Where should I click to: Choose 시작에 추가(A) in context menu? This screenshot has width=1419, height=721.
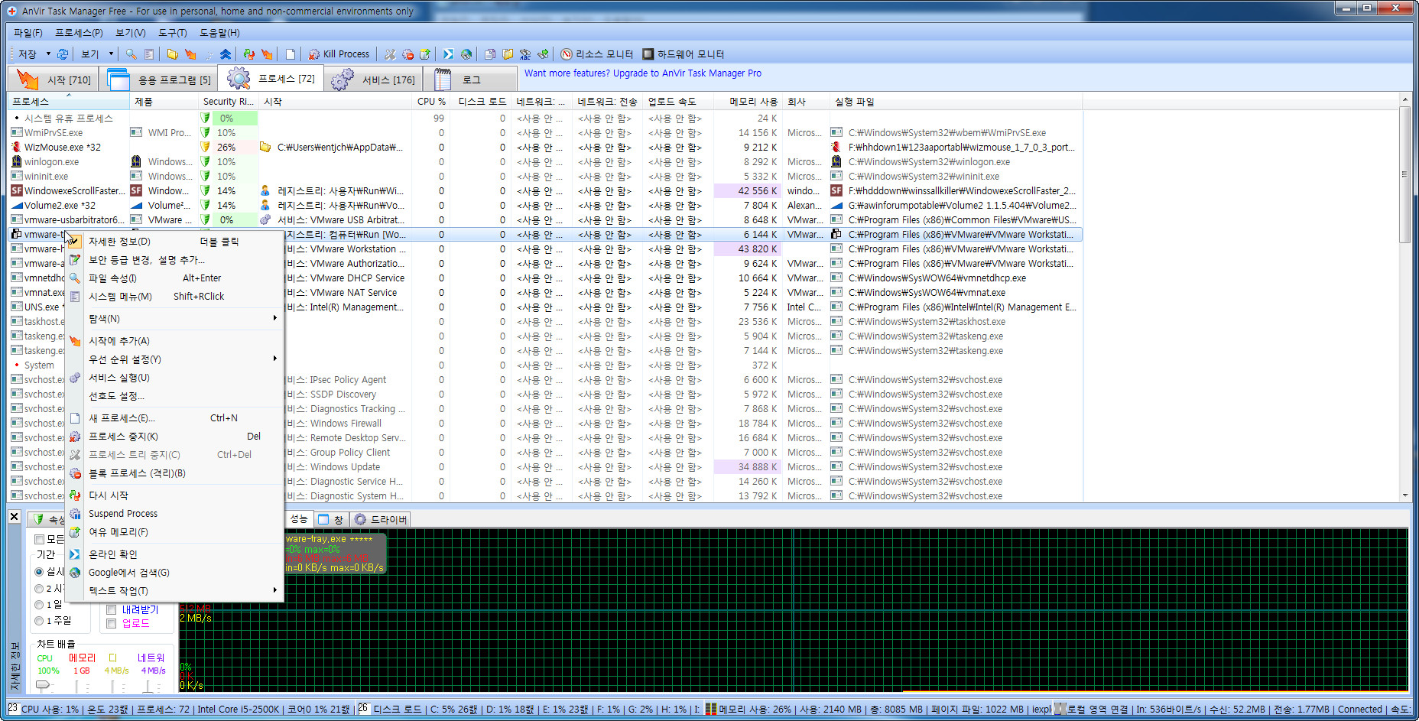[x=174, y=341]
